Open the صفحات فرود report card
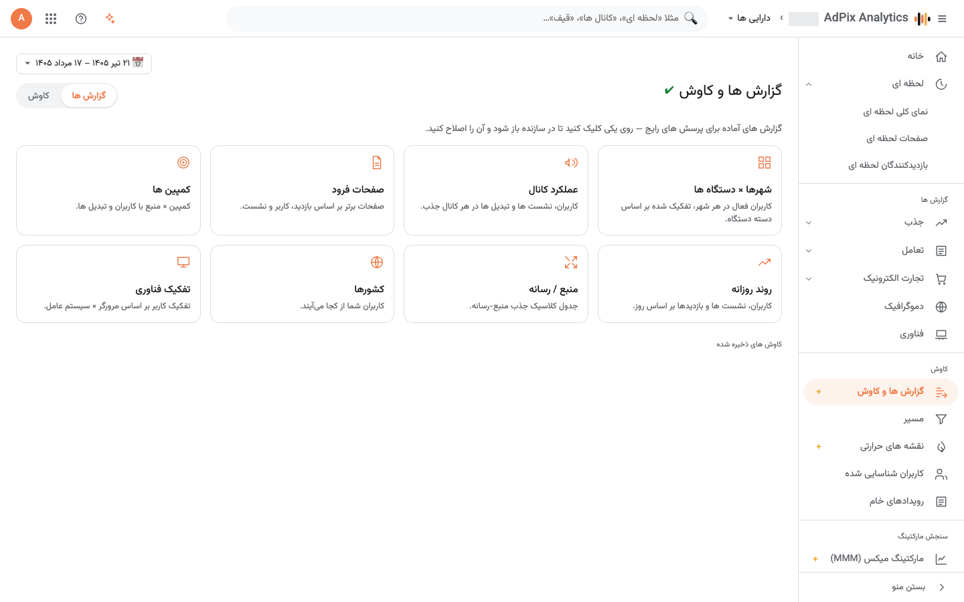 [302, 191]
